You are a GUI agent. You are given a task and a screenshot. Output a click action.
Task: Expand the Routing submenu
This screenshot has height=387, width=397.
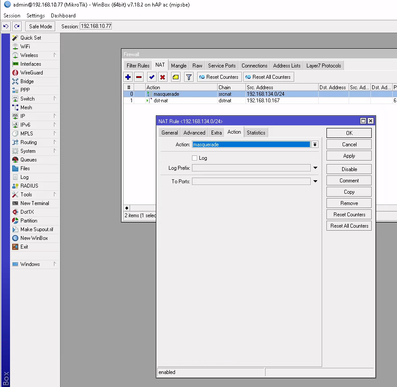coord(55,142)
